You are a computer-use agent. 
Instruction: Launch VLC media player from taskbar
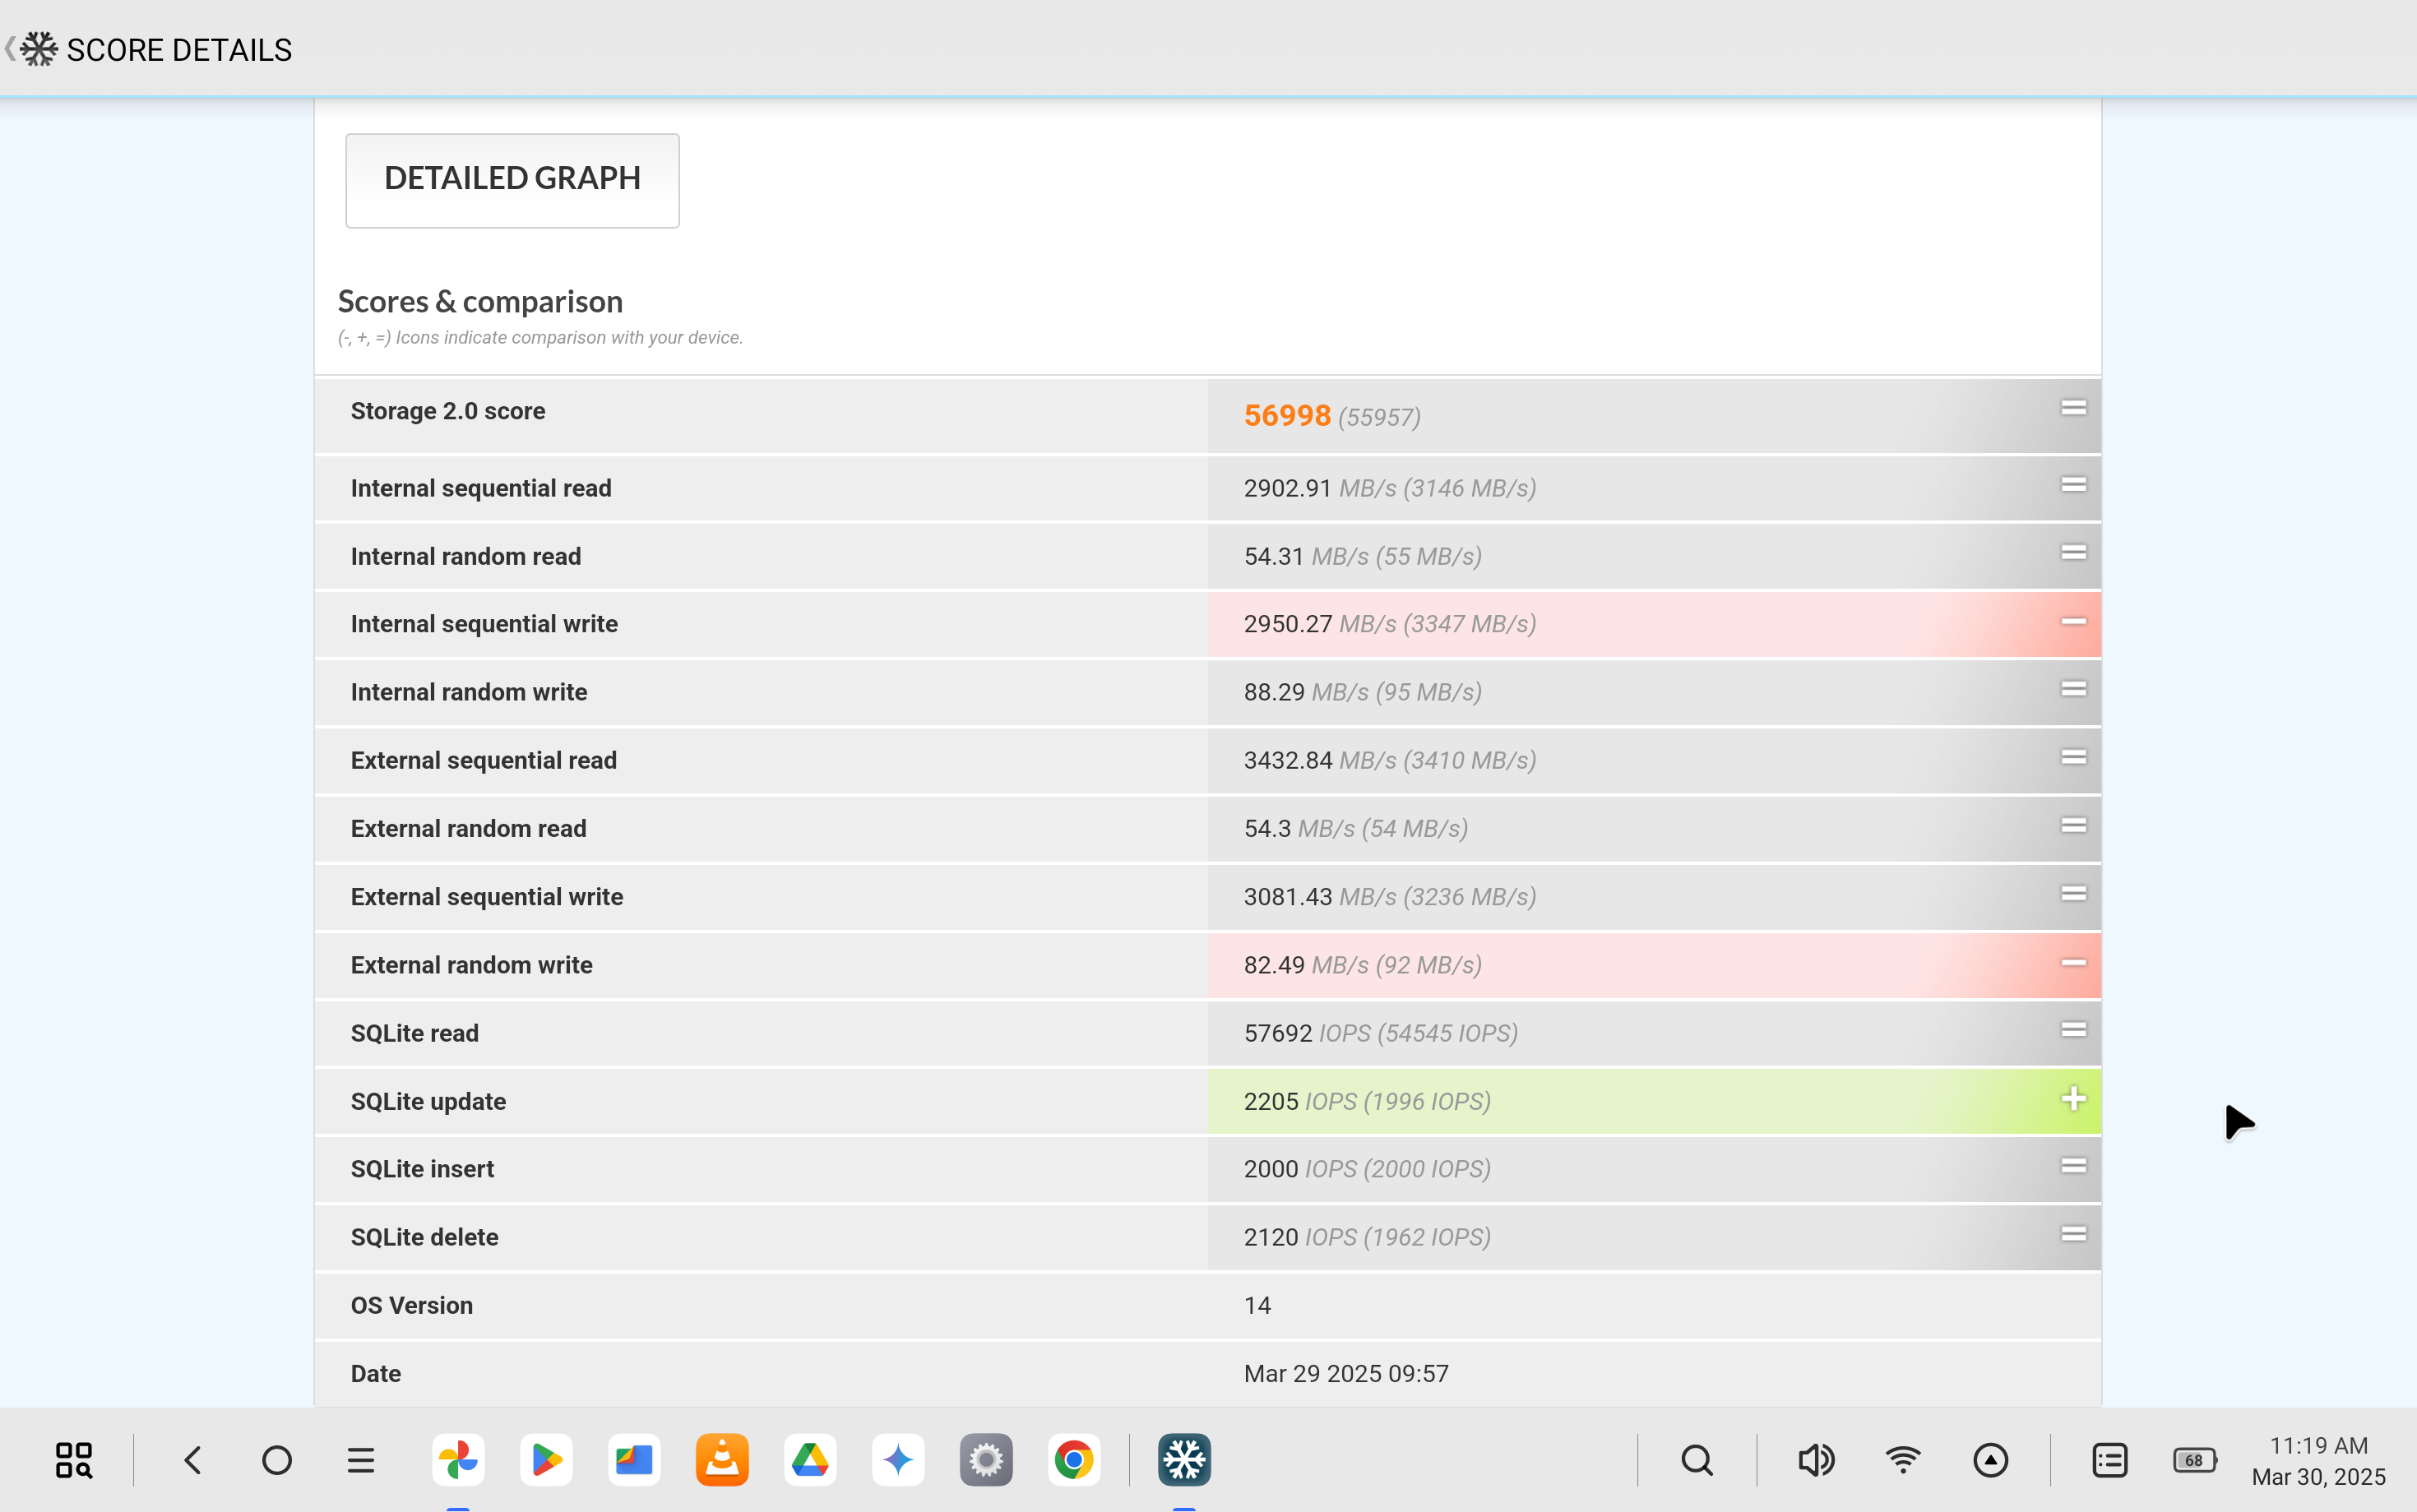[x=723, y=1460]
